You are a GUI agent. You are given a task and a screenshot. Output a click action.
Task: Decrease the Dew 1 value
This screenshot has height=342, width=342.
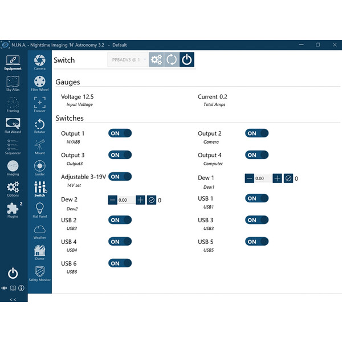pos(249,178)
